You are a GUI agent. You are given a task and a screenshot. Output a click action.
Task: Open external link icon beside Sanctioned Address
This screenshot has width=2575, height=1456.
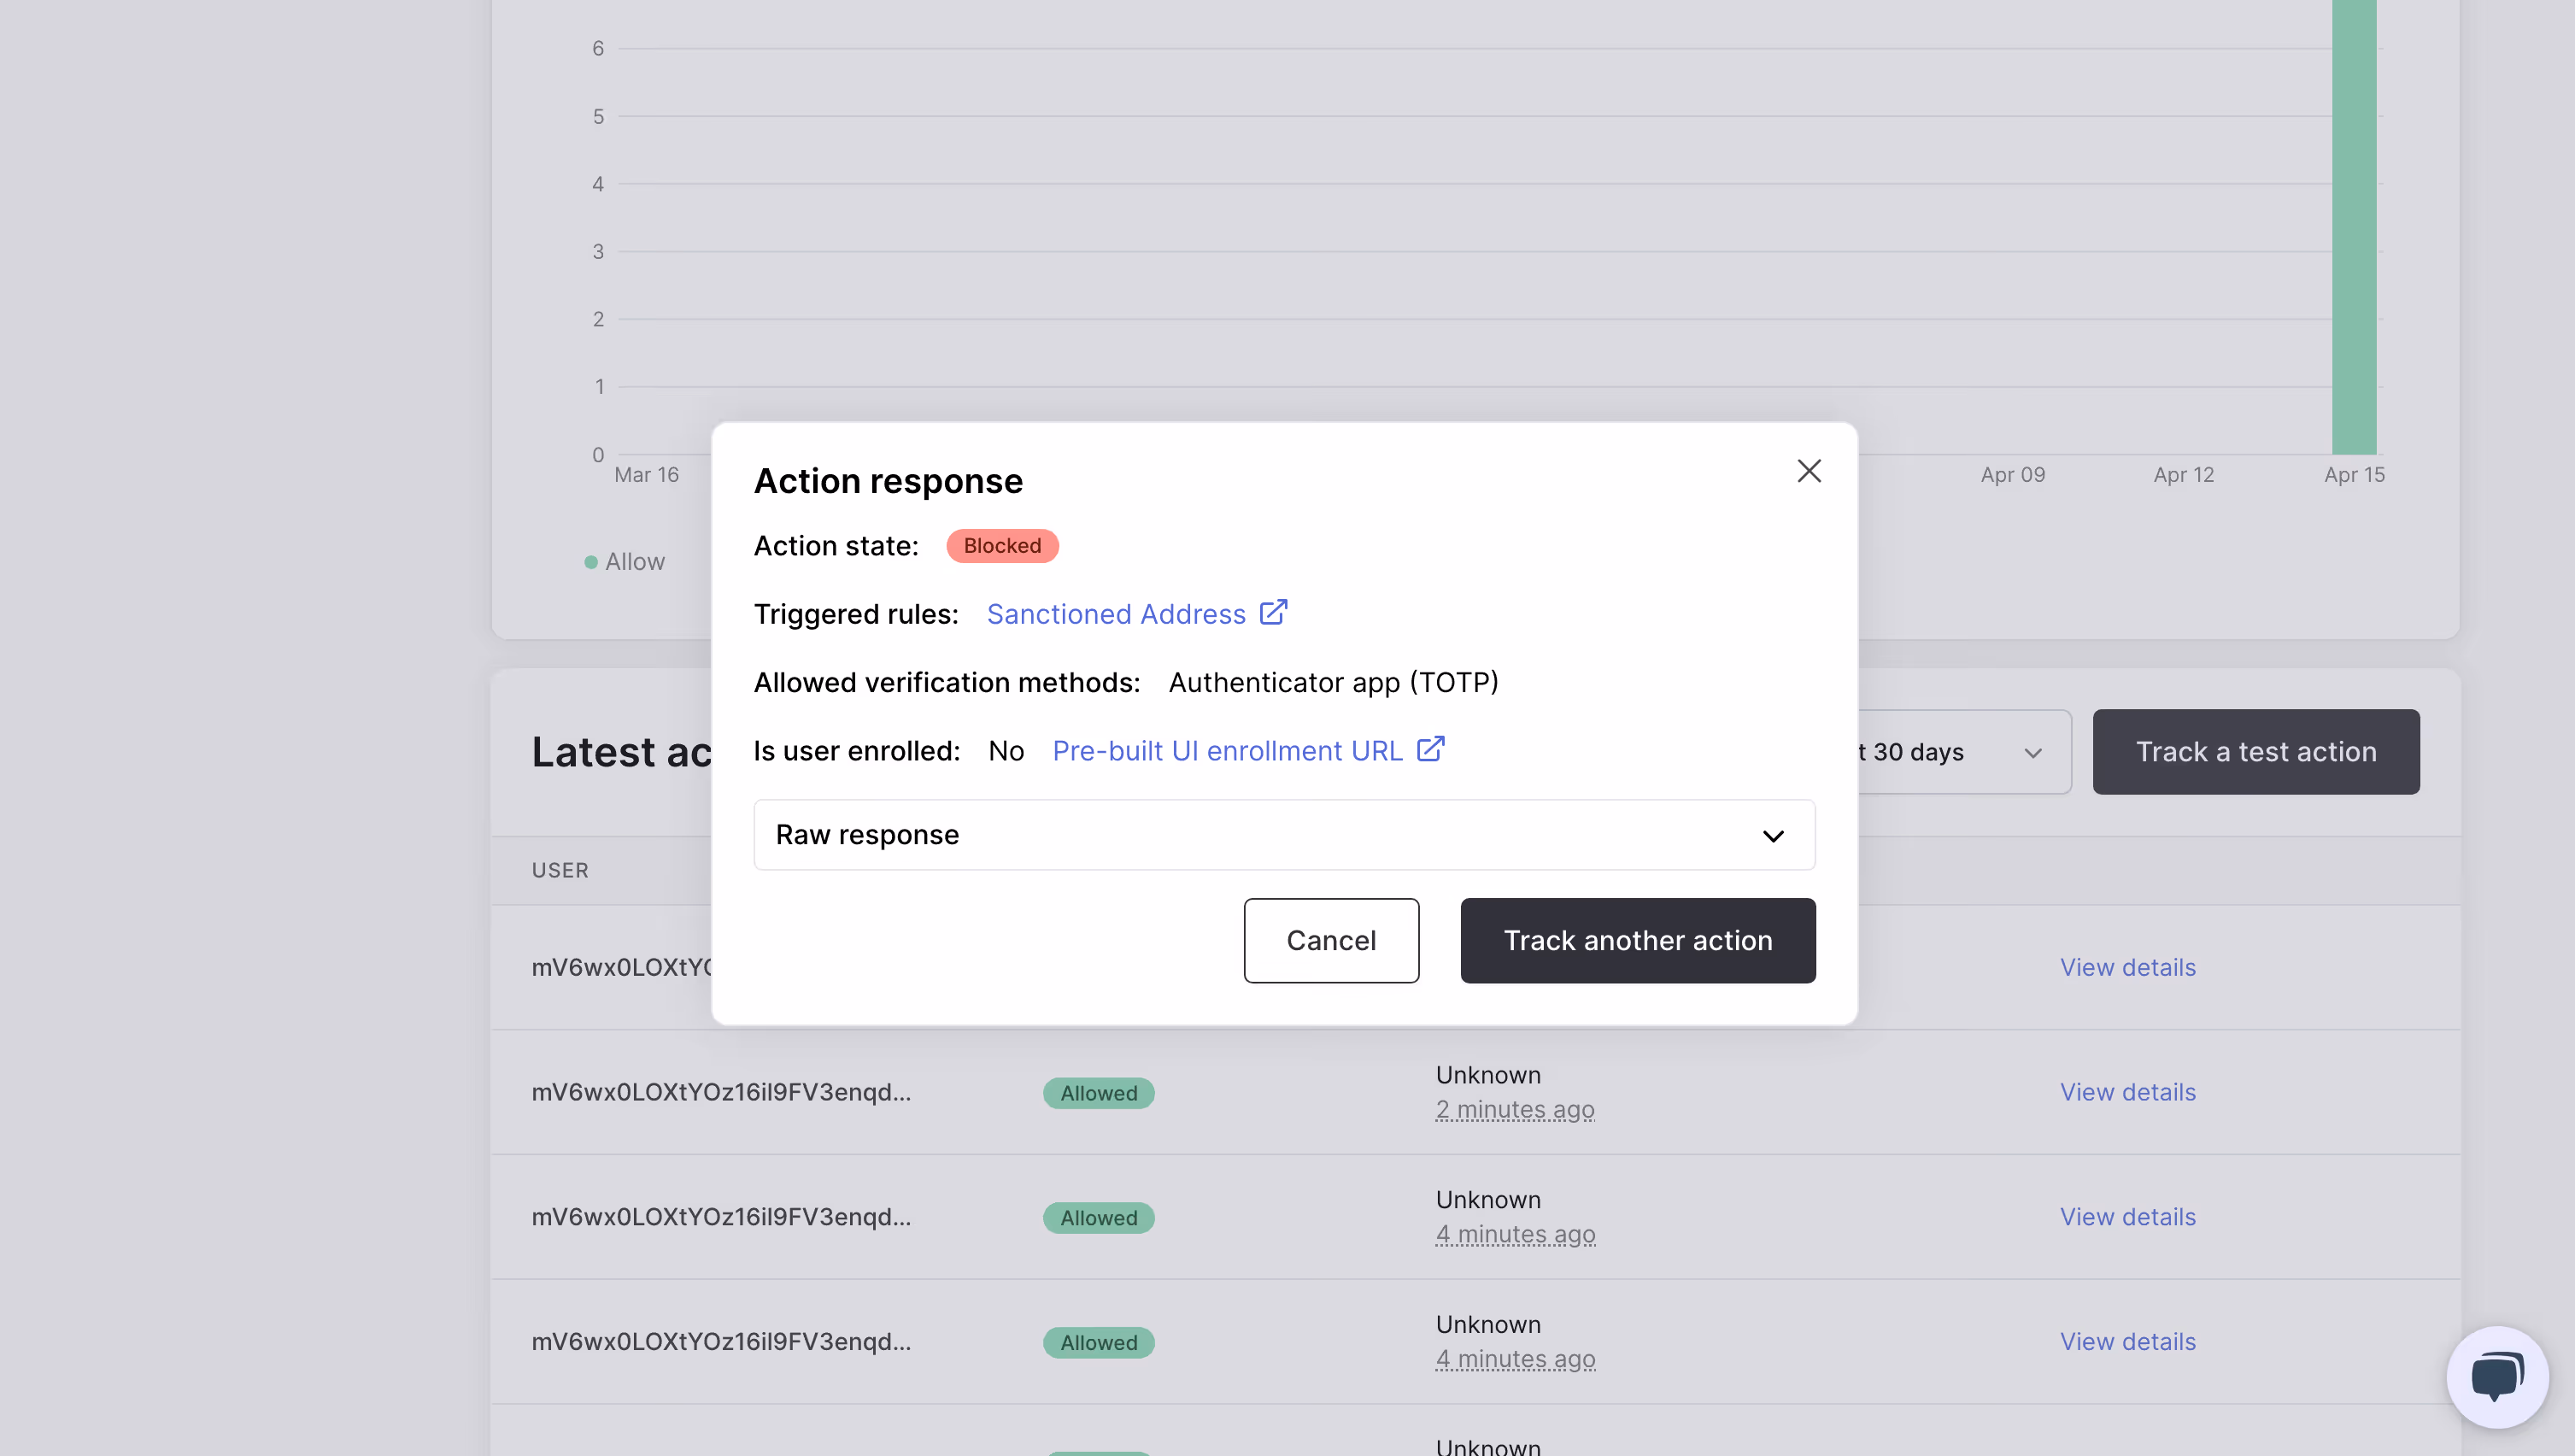click(1272, 612)
